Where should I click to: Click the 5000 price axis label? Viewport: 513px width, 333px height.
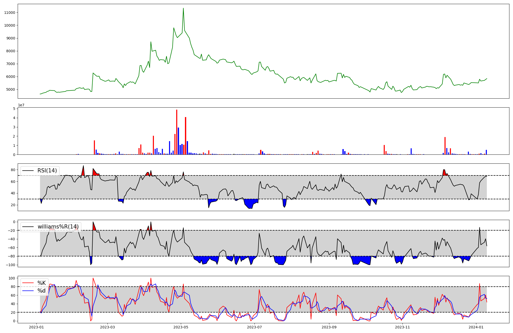pyautogui.click(x=11, y=89)
